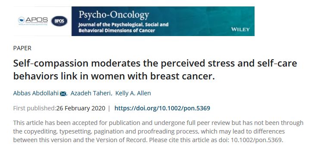Viewport: 314px width, 155px height.
Task: Follow the doi.org/10.1002/pon.5369 link
Action: tap(162, 108)
